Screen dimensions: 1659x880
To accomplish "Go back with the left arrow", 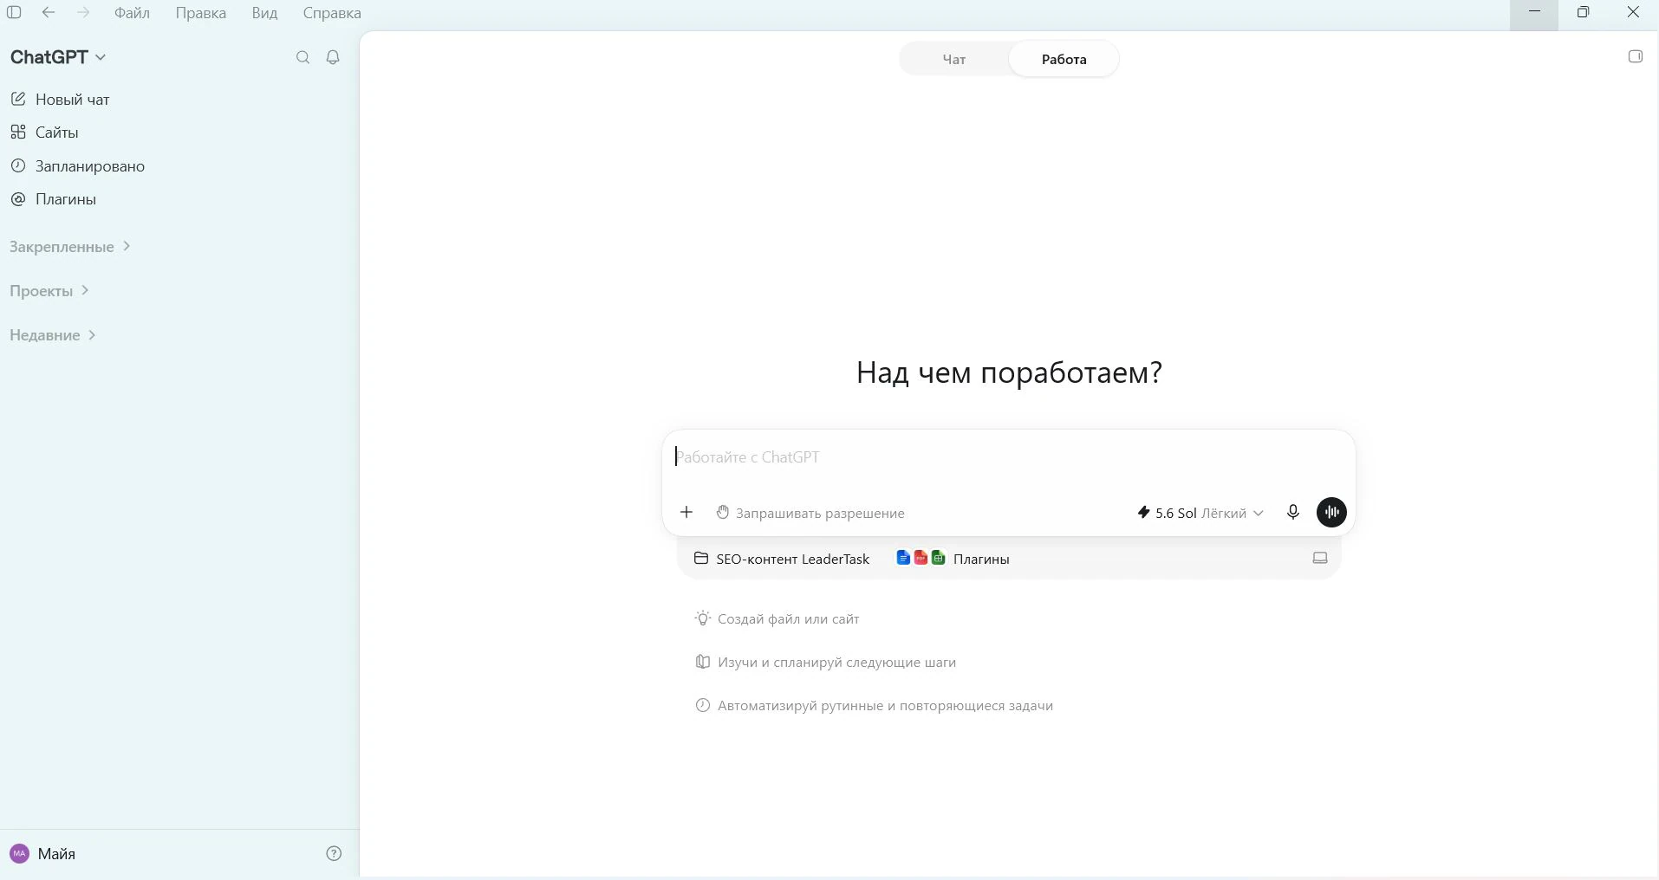I will tap(49, 13).
